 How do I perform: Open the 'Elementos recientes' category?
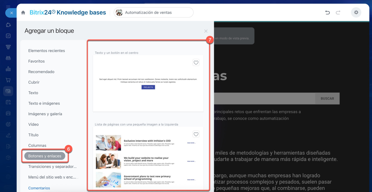pyautogui.click(x=46, y=51)
